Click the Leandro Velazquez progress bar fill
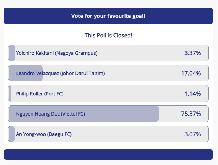This screenshot has width=218, height=165. [26, 73]
